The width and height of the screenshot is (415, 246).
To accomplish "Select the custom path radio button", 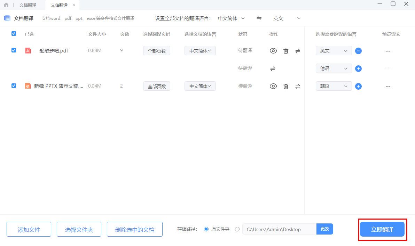I will pyautogui.click(x=237, y=229).
